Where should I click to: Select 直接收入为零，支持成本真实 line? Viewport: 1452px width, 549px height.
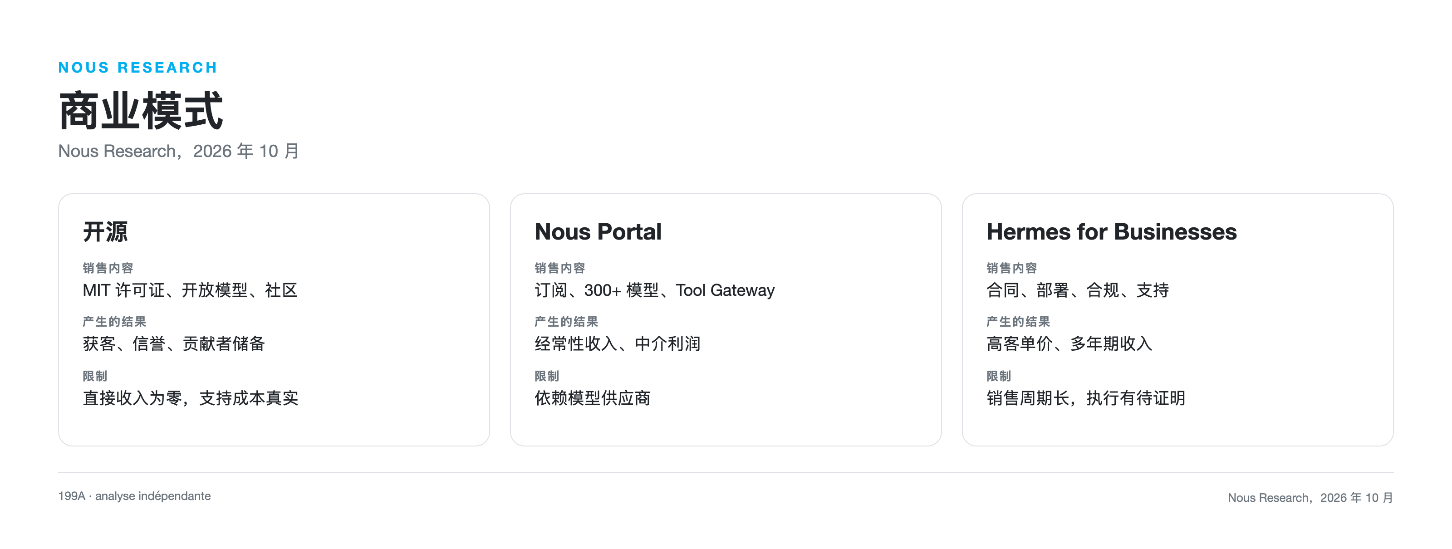point(191,398)
